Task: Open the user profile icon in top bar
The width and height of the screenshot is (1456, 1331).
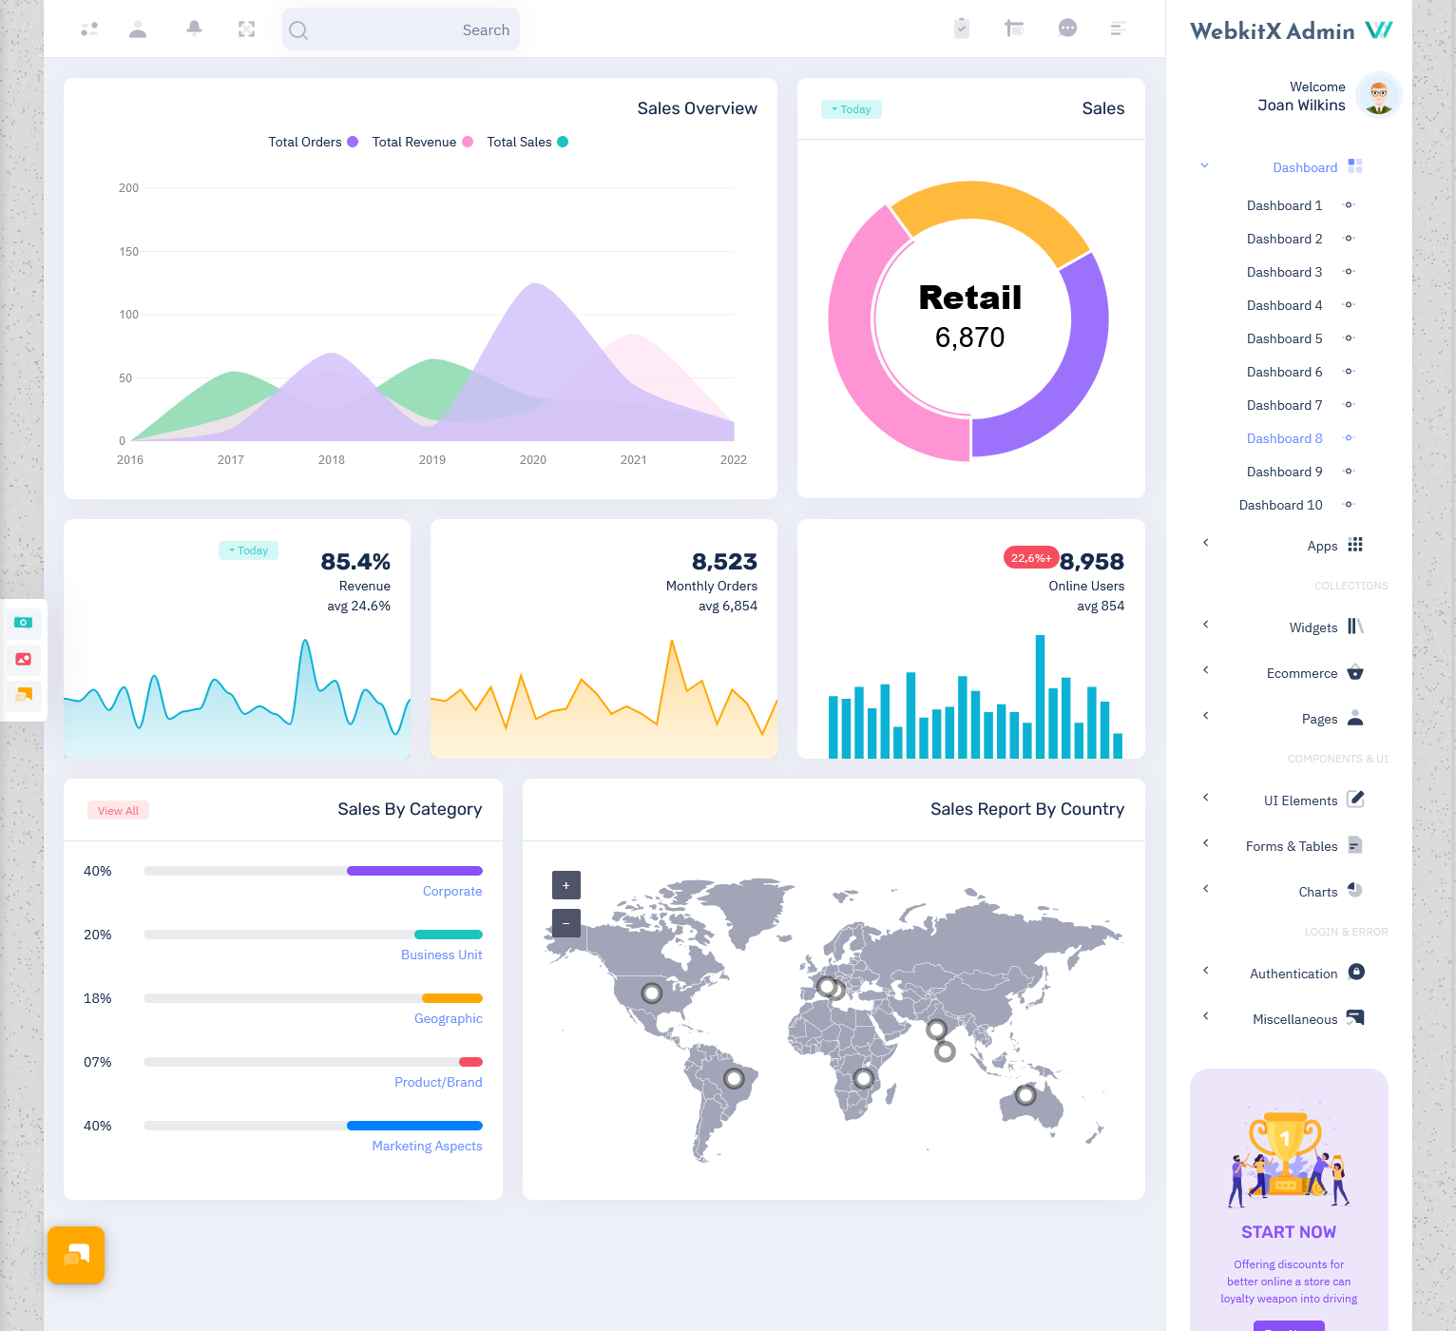Action: pyautogui.click(x=138, y=29)
